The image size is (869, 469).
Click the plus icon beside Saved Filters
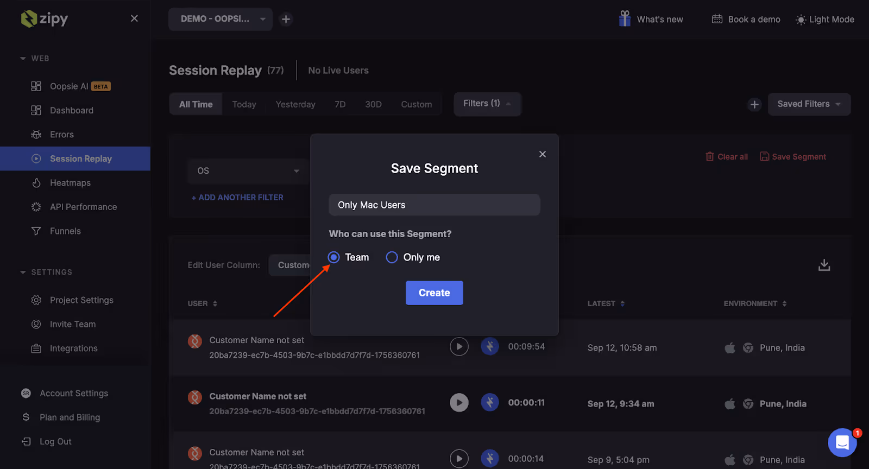[x=754, y=104]
